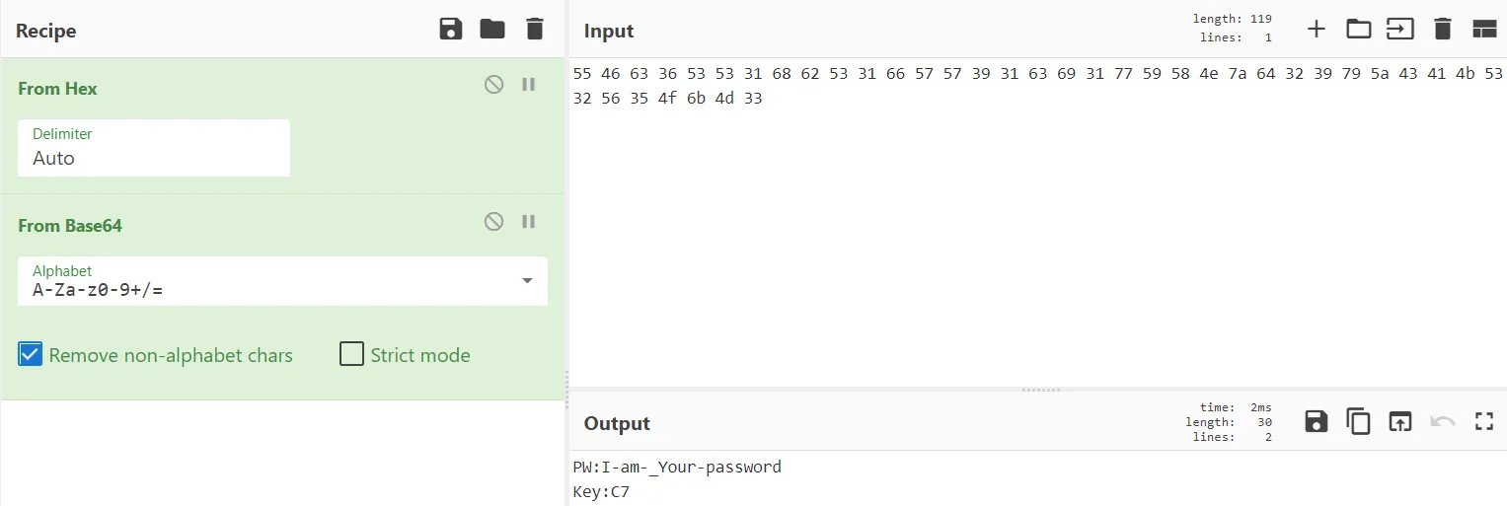Save output to file
1507x506 pixels.
(x=1316, y=422)
